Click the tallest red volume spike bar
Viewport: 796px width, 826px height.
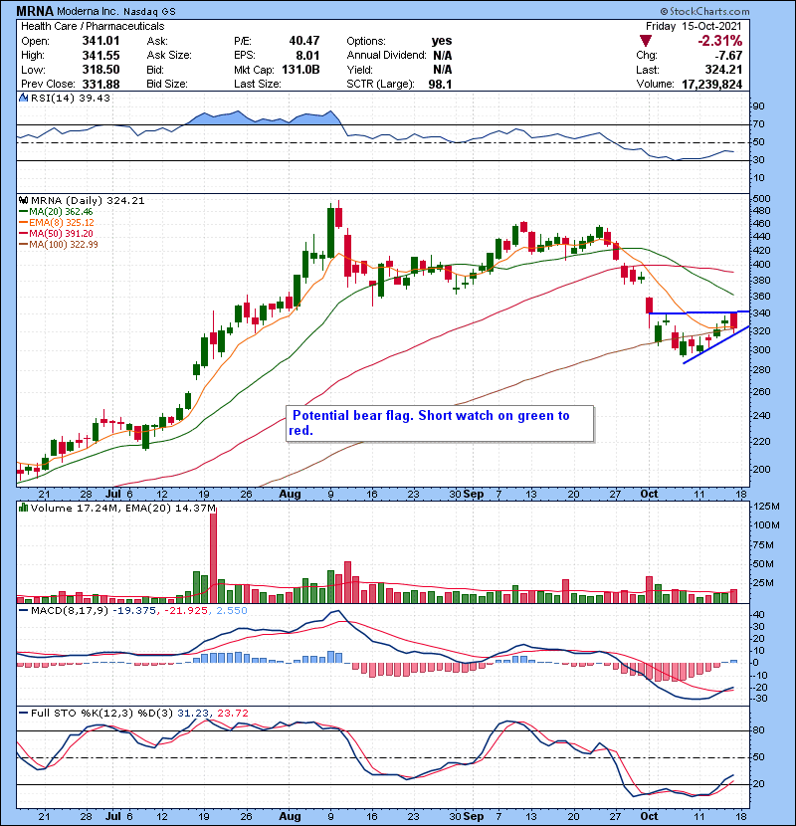[x=213, y=556]
